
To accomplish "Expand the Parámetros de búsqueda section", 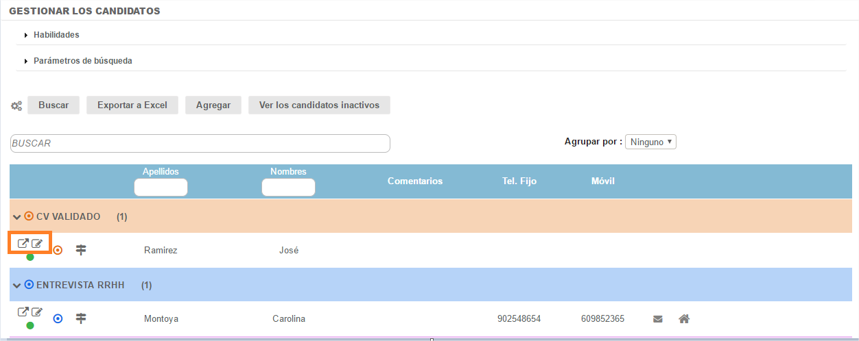I will pyautogui.click(x=82, y=61).
